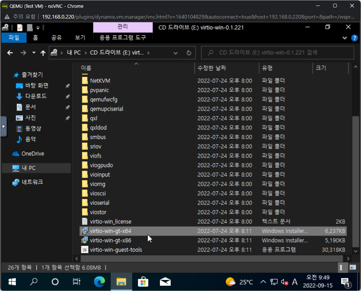This screenshot has width=361, height=291.
Task: Select the qemufwcfg folder
Action: click(x=104, y=100)
